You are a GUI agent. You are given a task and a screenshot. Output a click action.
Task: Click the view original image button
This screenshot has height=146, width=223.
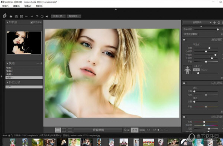click(98, 130)
